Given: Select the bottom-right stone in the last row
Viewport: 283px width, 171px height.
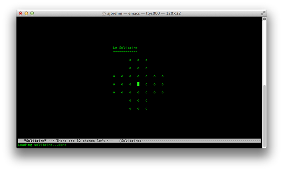Looking at the screenshot, I should click(x=146, y=109).
